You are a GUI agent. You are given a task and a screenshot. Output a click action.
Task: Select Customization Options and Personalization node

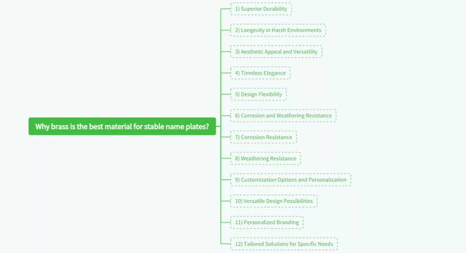(x=291, y=180)
